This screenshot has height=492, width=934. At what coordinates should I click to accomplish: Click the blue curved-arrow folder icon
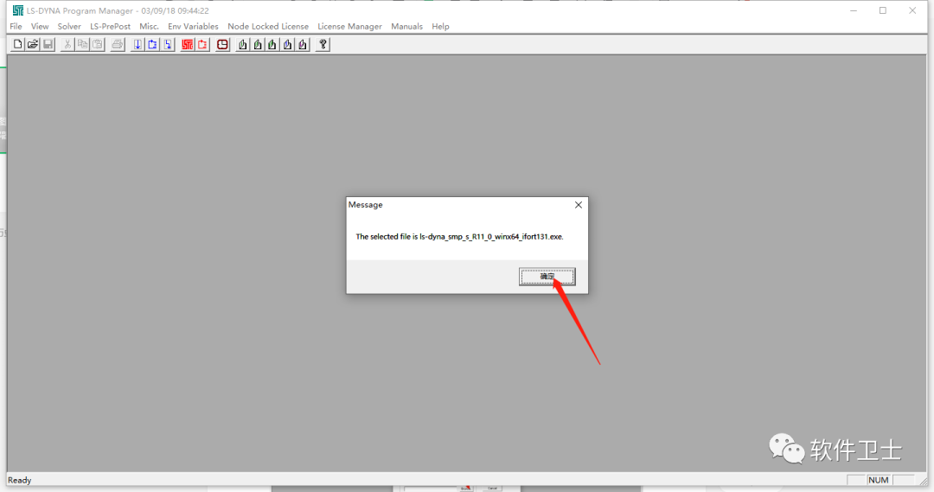tap(152, 44)
